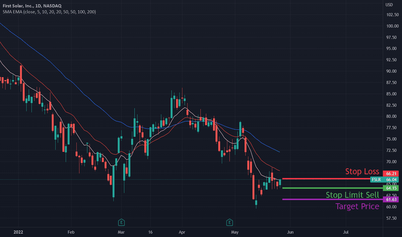Click the 100.00 price axis value

pyautogui.click(x=392, y=26)
